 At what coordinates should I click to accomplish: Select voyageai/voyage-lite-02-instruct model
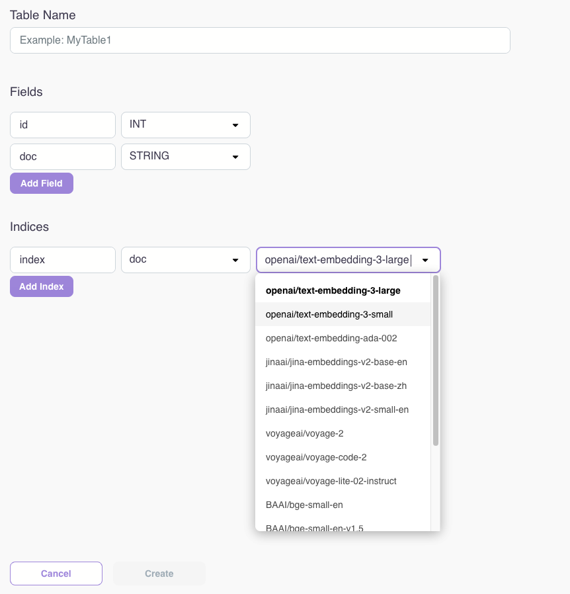331,481
